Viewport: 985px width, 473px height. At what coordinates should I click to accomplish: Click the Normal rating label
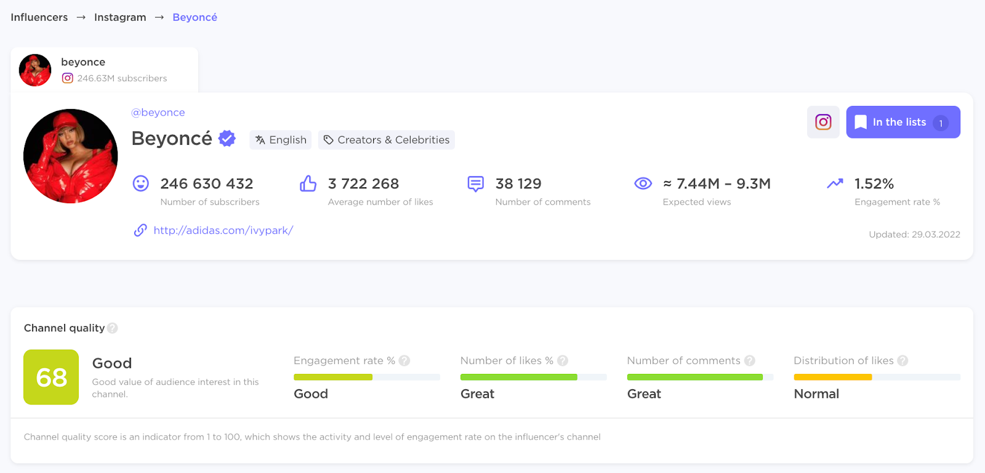click(816, 394)
